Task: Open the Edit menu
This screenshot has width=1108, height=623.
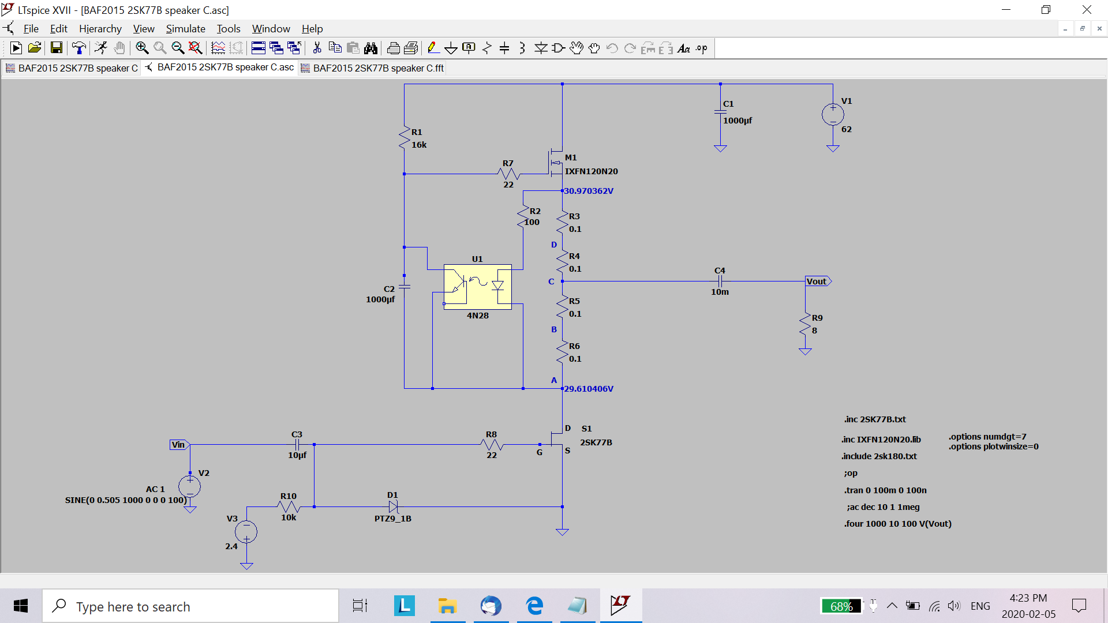Action: [x=59, y=29]
